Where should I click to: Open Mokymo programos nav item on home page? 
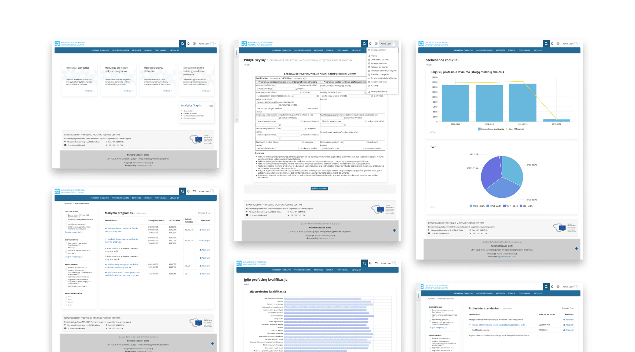pos(120,50)
